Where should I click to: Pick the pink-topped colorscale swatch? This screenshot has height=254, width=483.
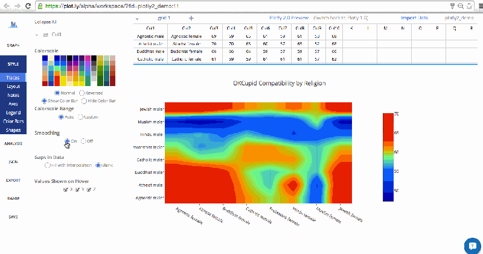pyautogui.click(x=88, y=70)
